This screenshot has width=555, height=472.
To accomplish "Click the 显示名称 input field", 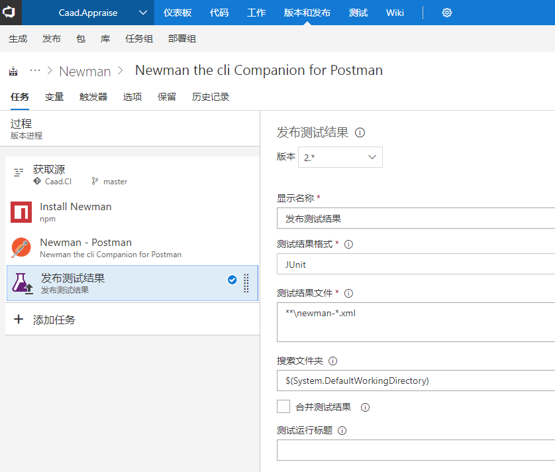I will [415, 218].
